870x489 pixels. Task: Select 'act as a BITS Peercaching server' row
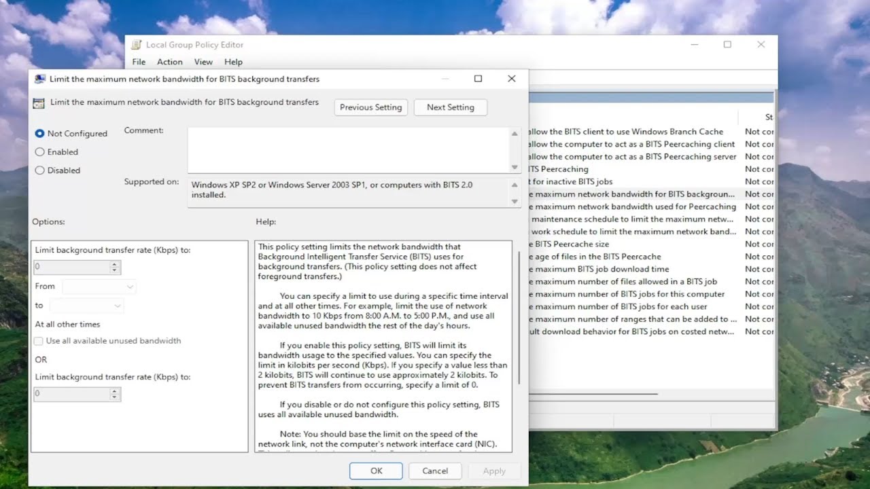coord(651,157)
